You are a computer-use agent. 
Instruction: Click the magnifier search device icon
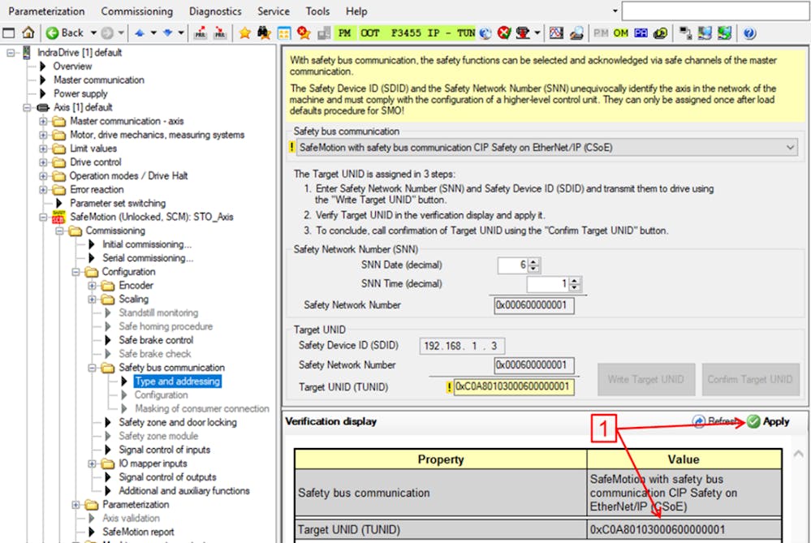point(576,33)
